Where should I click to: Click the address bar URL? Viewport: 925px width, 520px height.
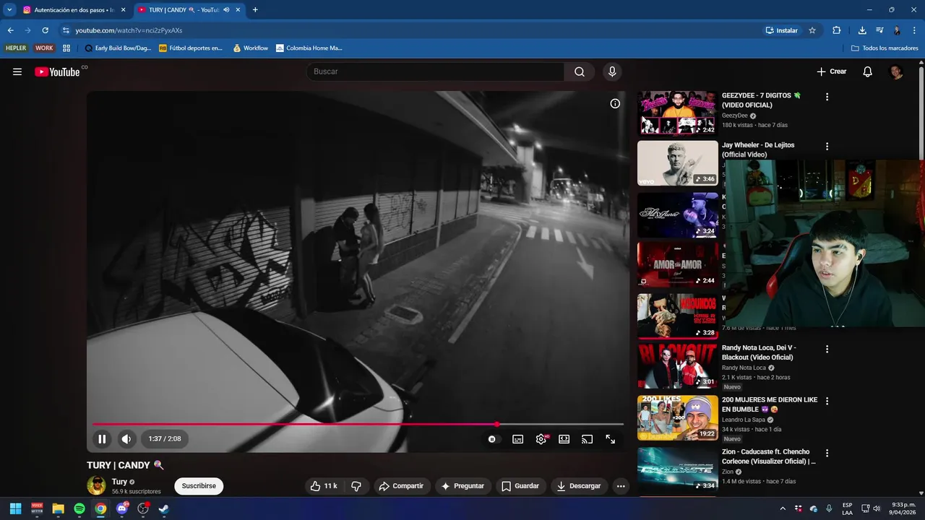pos(129,30)
